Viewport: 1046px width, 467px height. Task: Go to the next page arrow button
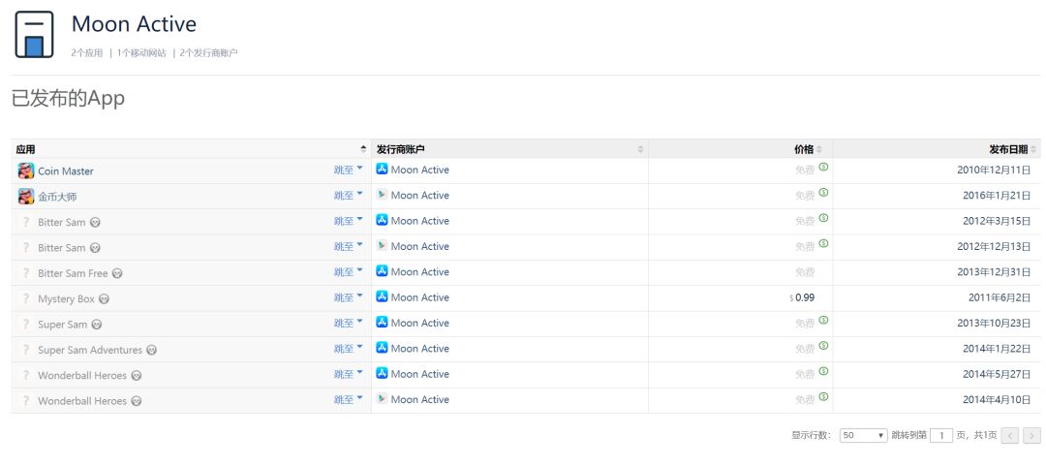click(1032, 436)
